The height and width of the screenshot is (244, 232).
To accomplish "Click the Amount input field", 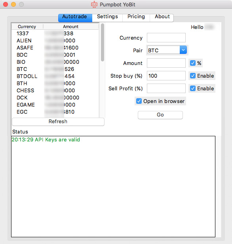I will 166,63.
